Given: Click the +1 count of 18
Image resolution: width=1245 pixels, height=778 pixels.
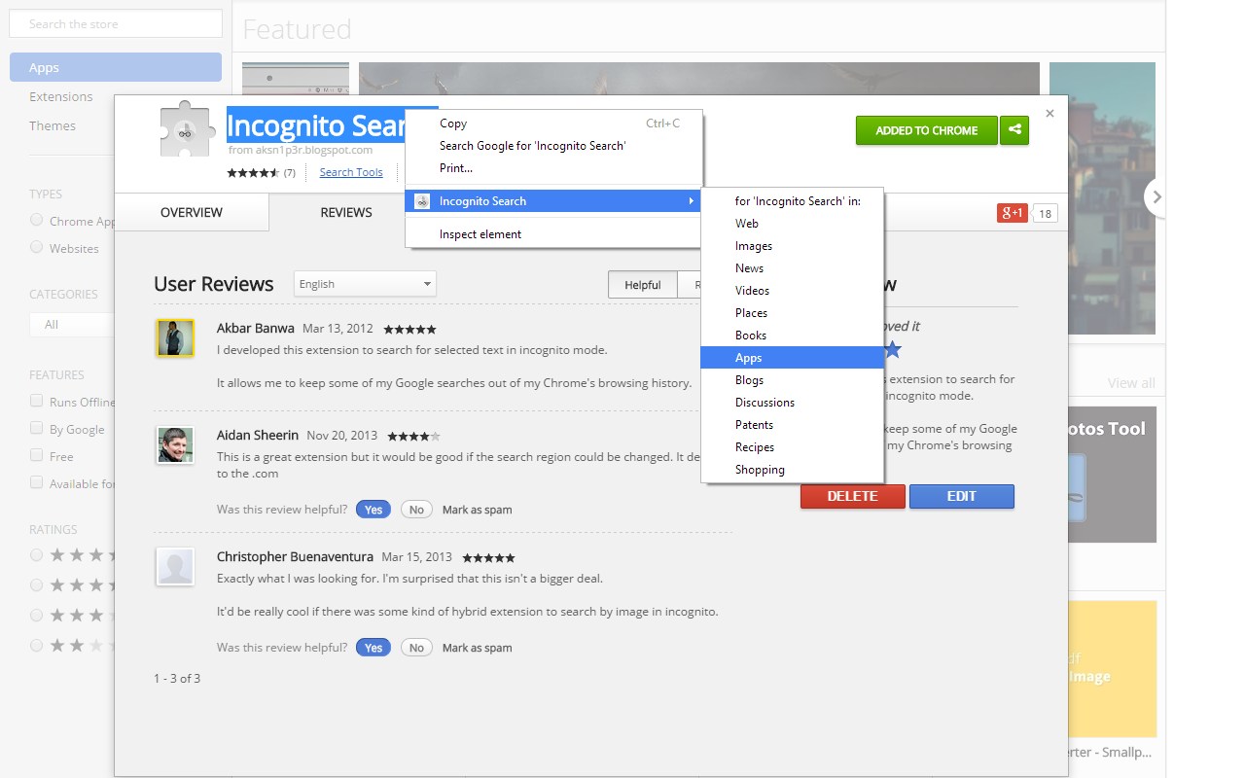Looking at the screenshot, I should 1045,214.
